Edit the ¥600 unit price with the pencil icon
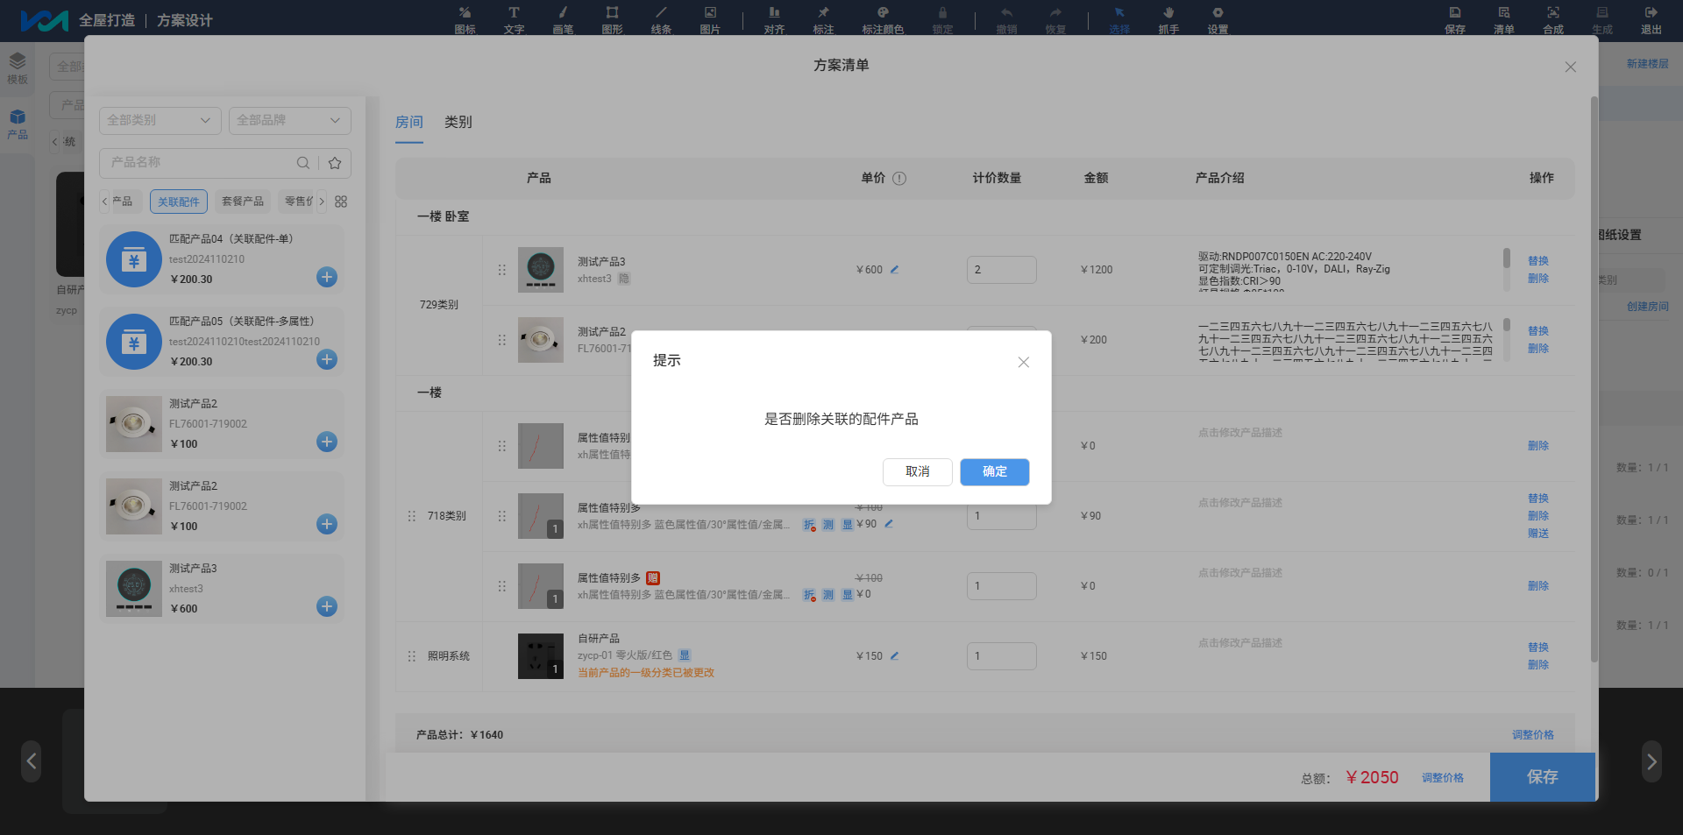Screen dimensions: 1683x835 pos(895,270)
